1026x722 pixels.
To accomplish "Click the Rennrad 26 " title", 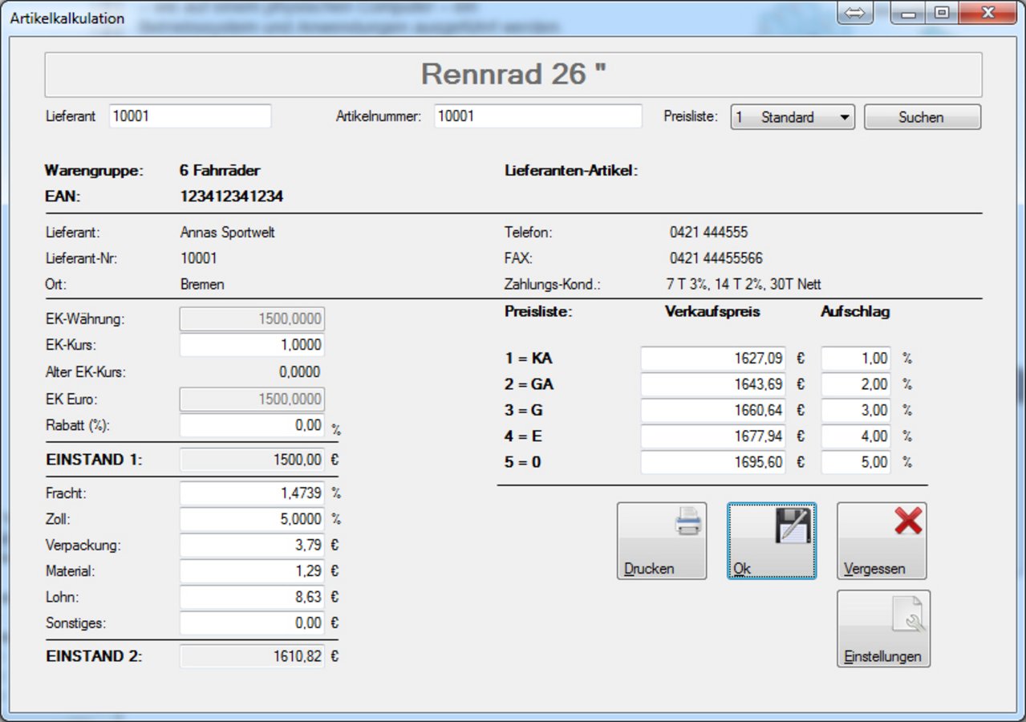I will pyautogui.click(x=513, y=75).
